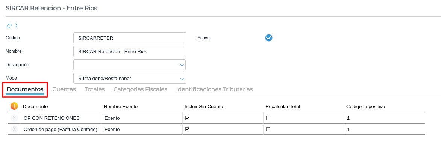This screenshot has width=441, height=143.
Task: Click the tag icon below the title
Action: point(9,26)
